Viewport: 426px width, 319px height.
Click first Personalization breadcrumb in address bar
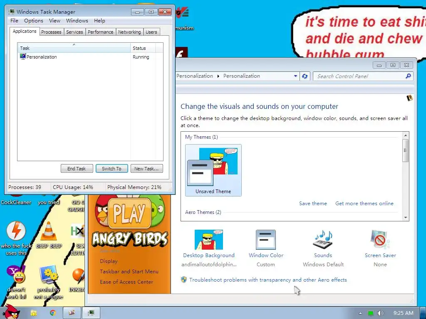click(x=195, y=76)
